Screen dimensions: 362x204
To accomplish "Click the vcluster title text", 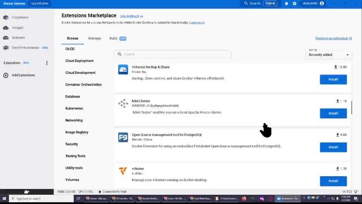I will tap(138, 169).
